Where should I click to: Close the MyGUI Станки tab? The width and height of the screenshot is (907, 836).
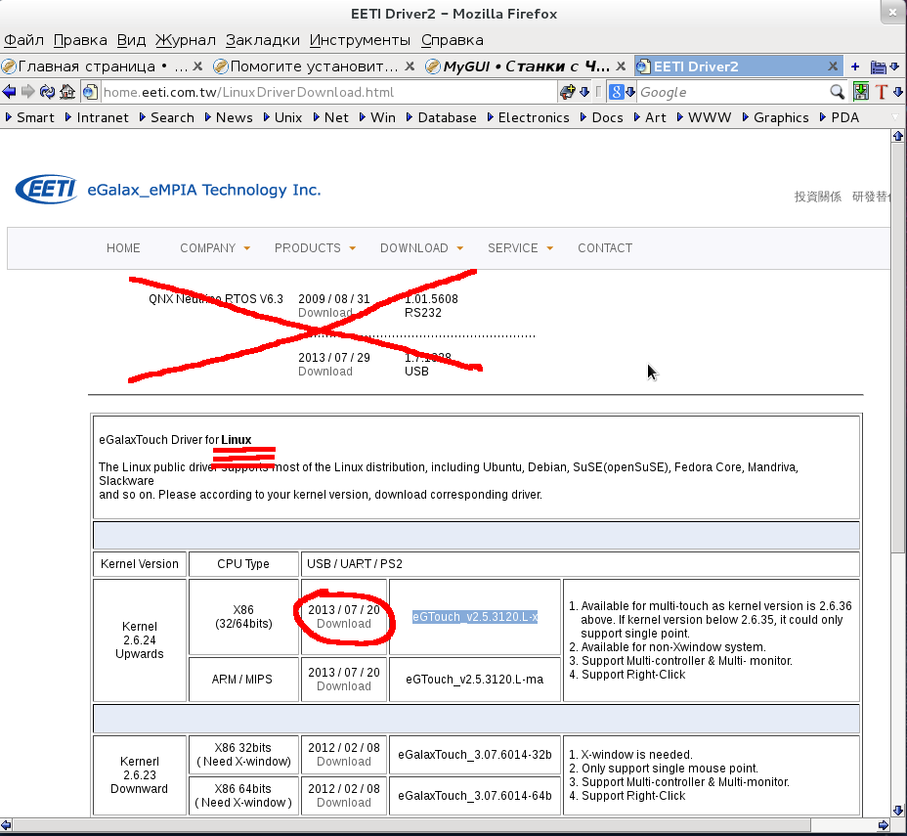click(621, 66)
